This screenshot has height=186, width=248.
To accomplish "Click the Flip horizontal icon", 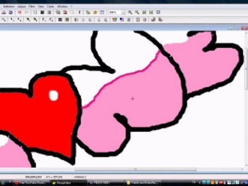I will [138, 20].
